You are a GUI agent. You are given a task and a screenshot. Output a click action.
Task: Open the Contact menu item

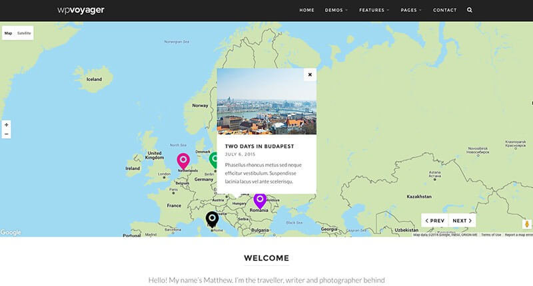coord(444,10)
